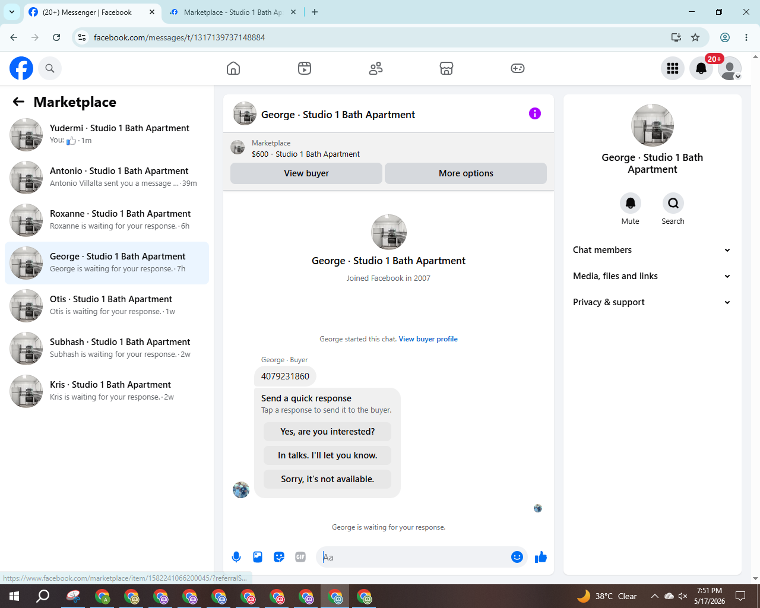Switch to the Messenger | Facebook tab
The height and width of the screenshot is (608, 760).
click(92, 12)
